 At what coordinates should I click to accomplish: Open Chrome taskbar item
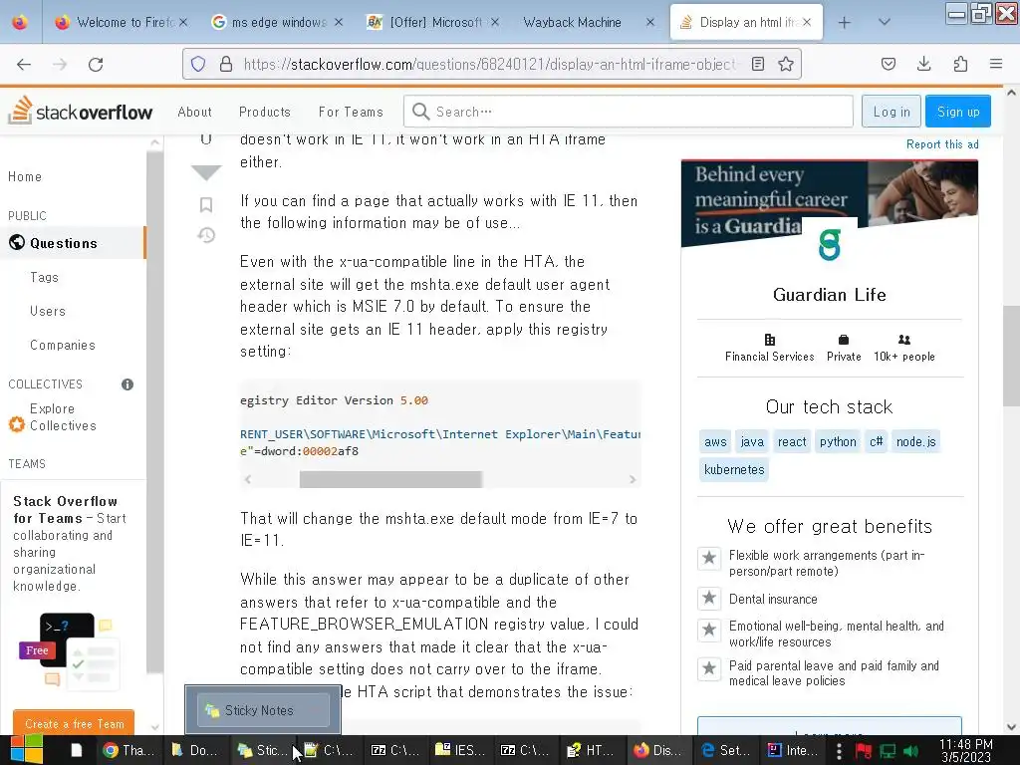click(x=128, y=751)
